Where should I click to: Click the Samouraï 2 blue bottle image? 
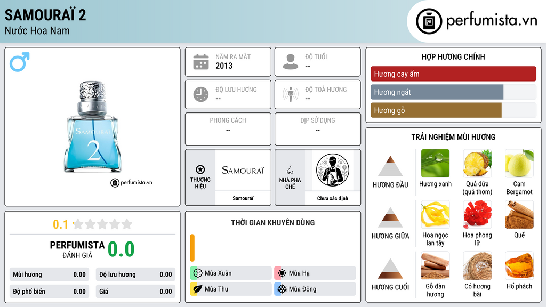click(x=93, y=127)
